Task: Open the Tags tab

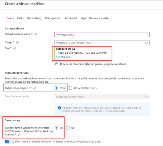Action: 83,18
